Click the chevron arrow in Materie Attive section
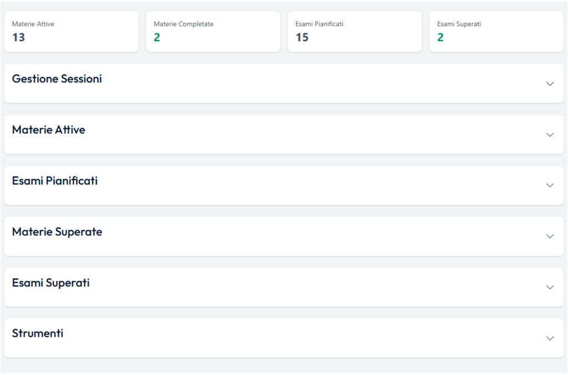The height and width of the screenshot is (375, 568). click(x=550, y=135)
